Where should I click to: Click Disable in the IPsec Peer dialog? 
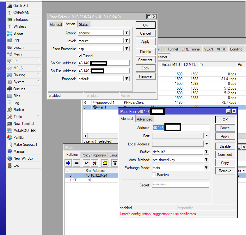(225, 146)
